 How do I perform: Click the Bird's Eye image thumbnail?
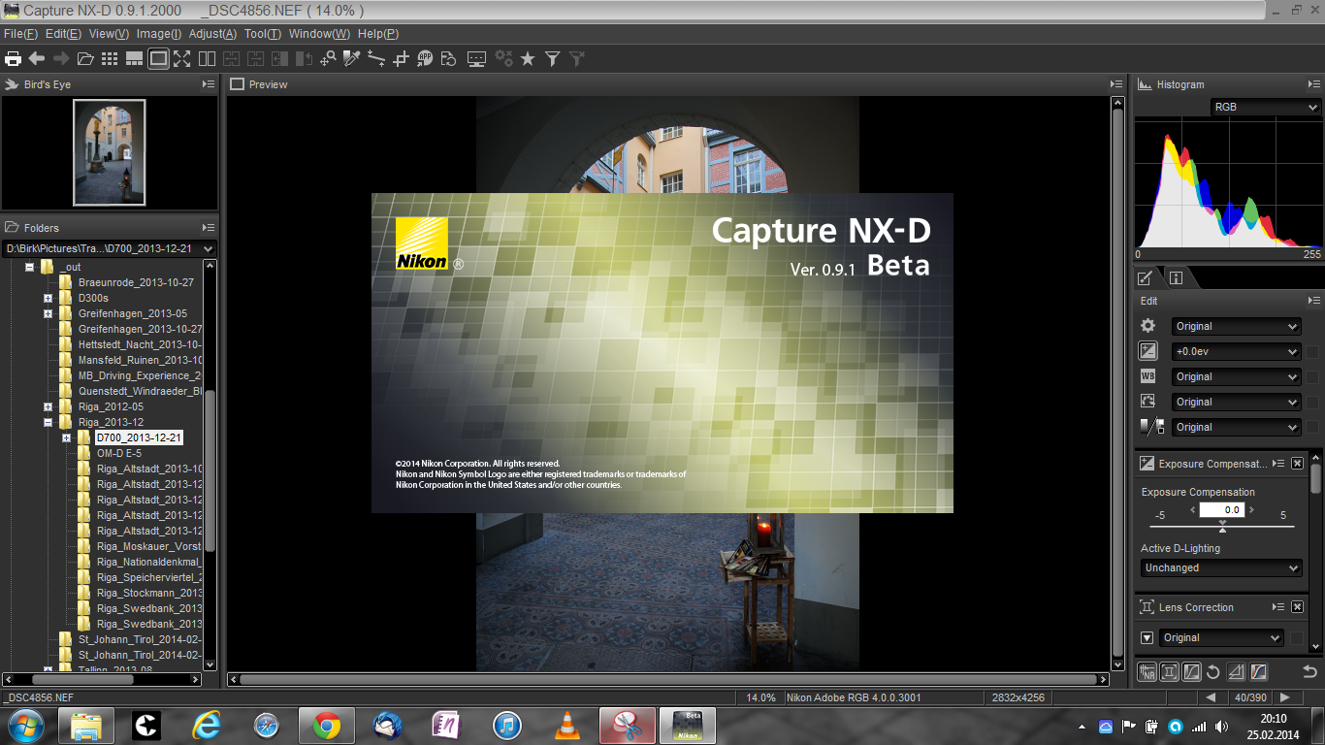(x=109, y=153)
